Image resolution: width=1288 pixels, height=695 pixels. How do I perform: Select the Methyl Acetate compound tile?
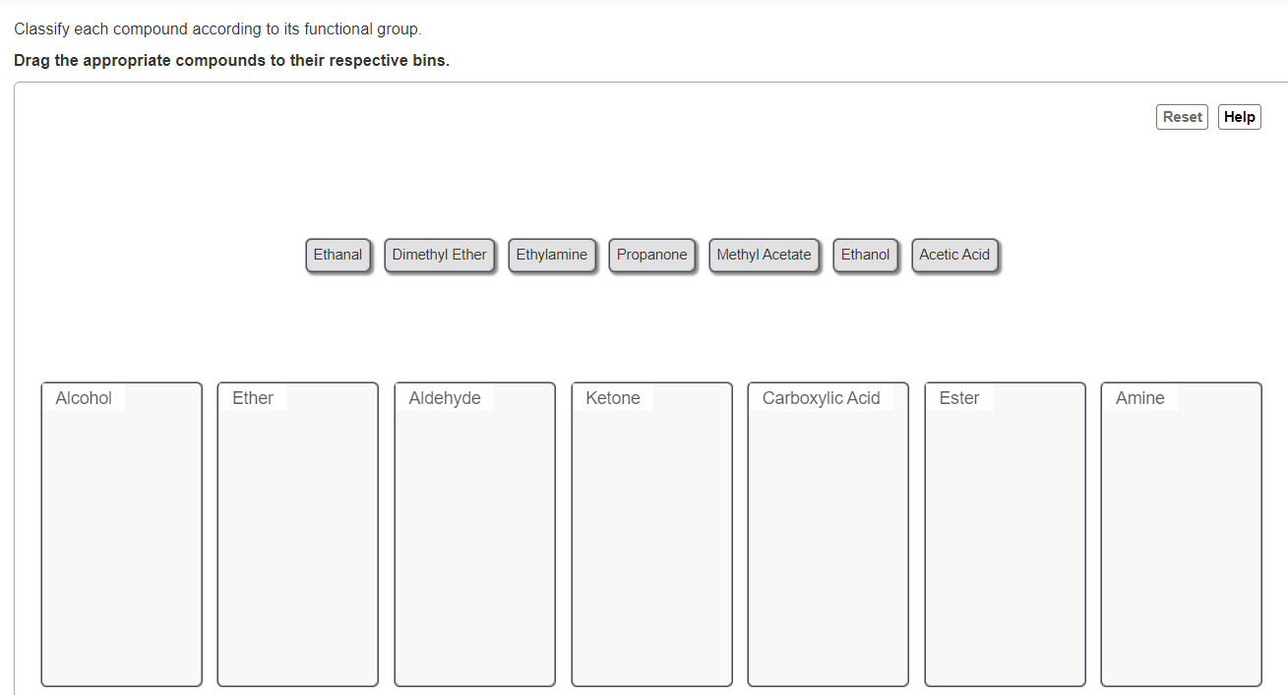(x=765, y=255)
